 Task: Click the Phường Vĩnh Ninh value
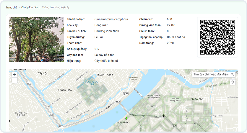(107, 31)
